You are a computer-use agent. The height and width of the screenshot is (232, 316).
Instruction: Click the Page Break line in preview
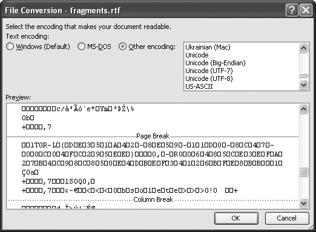pyautogui.click(x=153, y=136)
